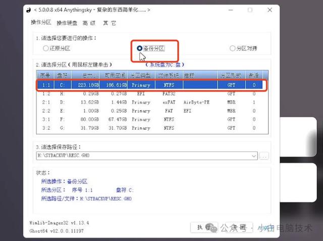Select partition row 1:2 drive H:
This screenshot has width=323, height=241.
[x=149, y=94]
